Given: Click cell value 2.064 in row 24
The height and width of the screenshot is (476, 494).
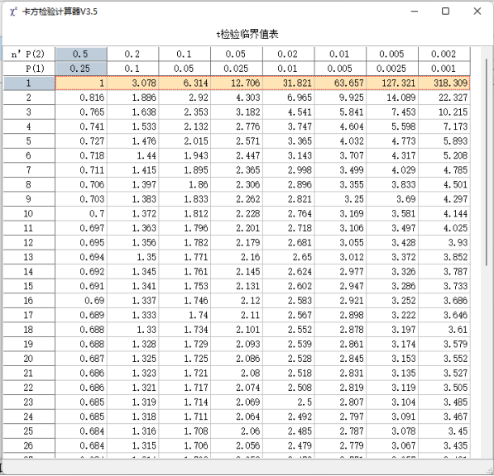Looking at the screenshot, I should pos(237,416).
